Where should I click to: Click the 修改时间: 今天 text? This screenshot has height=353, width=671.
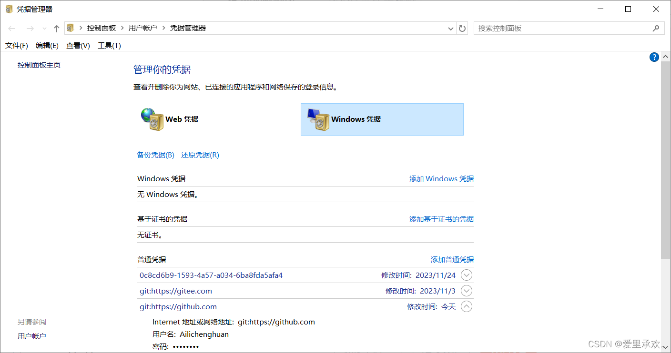[431, 307]
